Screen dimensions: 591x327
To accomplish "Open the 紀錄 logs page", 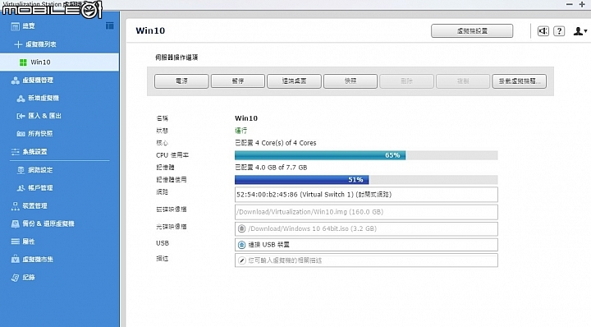I will click(x=23, y=278).
